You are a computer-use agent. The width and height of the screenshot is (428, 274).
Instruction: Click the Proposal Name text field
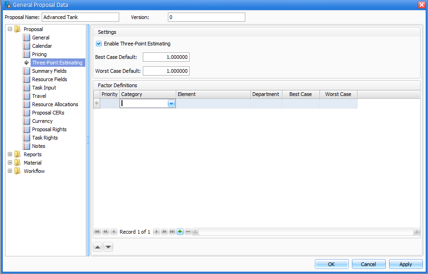(80, 17)
